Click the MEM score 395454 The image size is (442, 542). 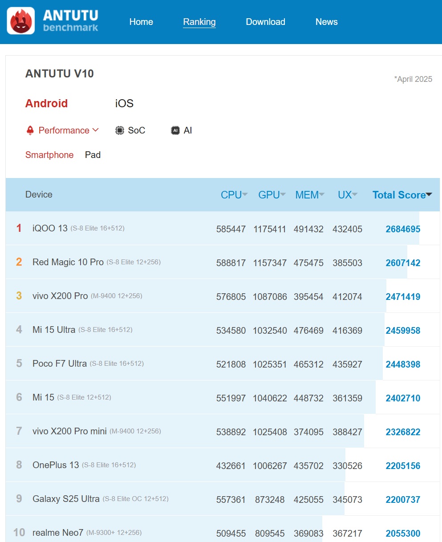coord(308,297)
